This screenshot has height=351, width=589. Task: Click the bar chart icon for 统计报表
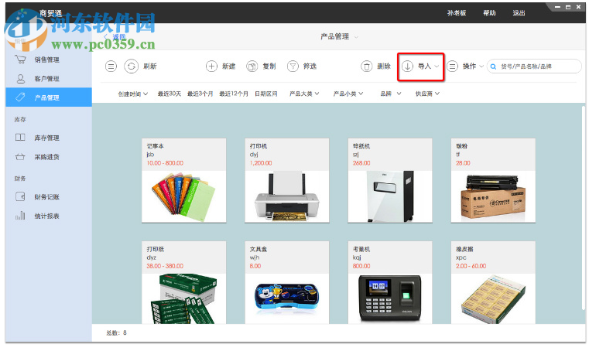20,216
